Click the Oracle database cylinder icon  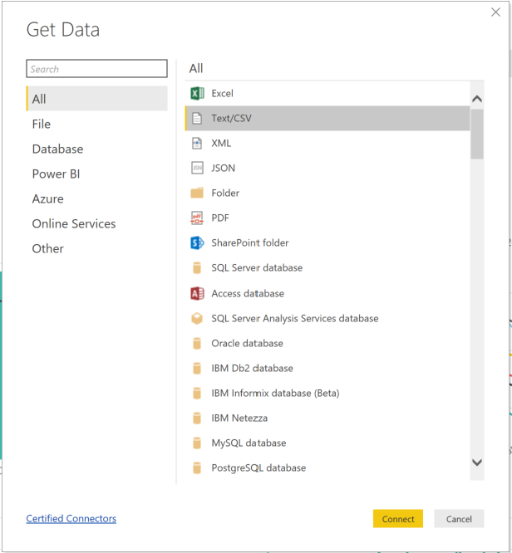coord(197,343)
